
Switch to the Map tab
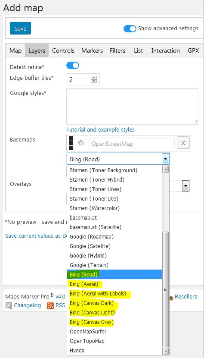tap(15, 50)
